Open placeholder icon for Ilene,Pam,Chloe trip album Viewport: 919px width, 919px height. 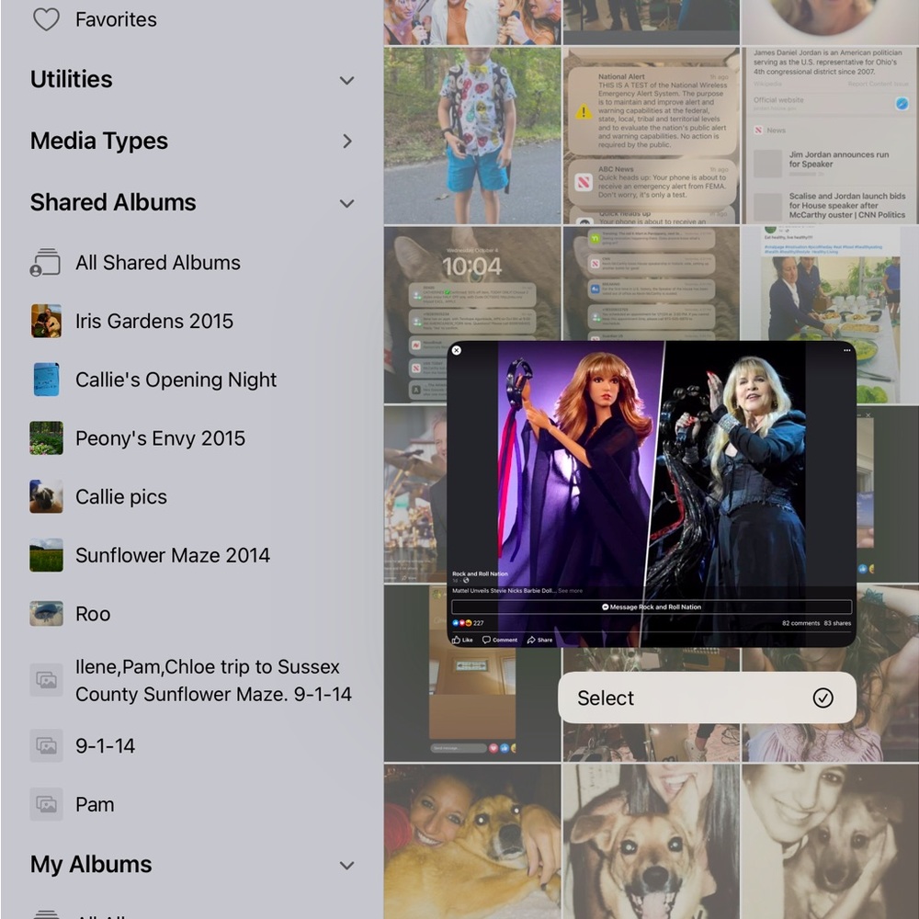tap(46, 680)
